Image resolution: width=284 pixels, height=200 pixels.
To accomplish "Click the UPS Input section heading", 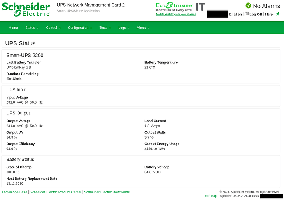I will (16, 90).
